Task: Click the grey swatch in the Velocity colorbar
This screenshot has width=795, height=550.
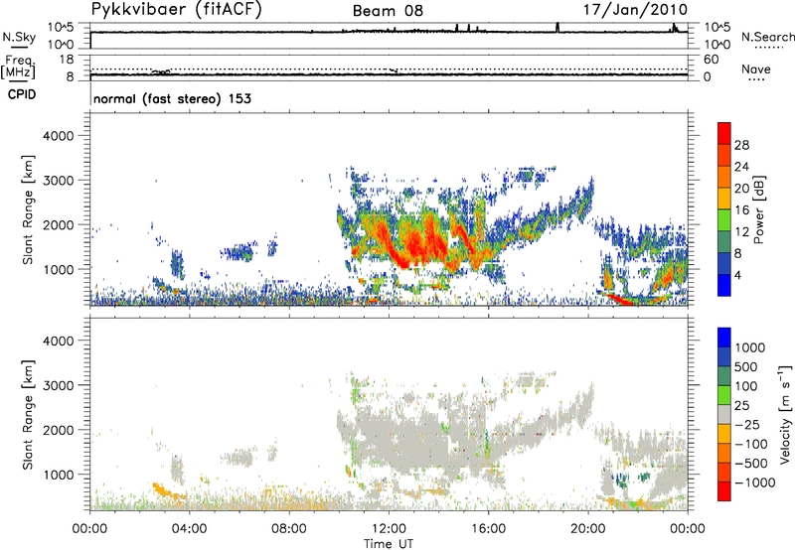Action: [724, 414]
